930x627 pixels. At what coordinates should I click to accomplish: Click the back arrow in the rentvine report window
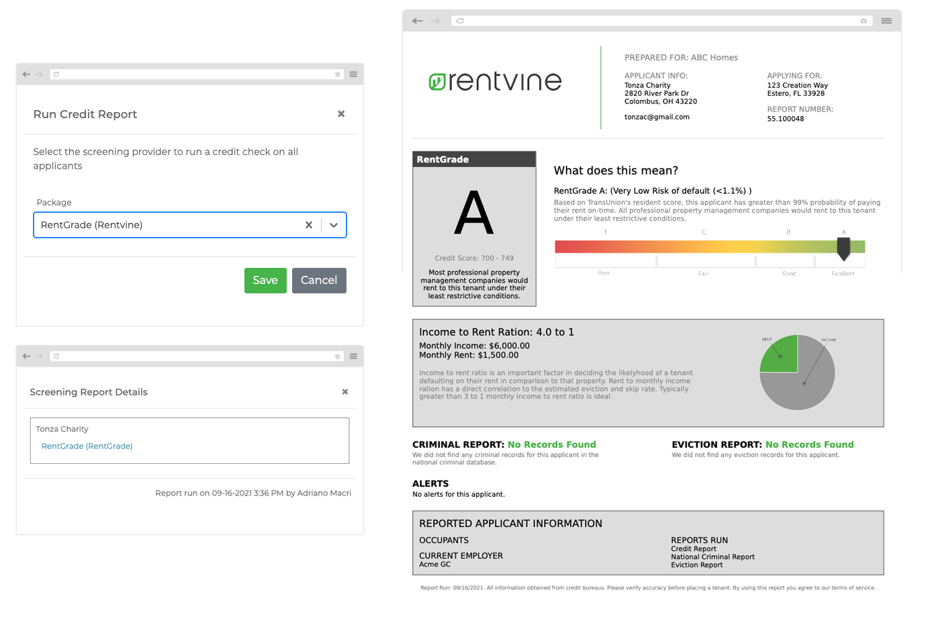click(x=417, y=21)
